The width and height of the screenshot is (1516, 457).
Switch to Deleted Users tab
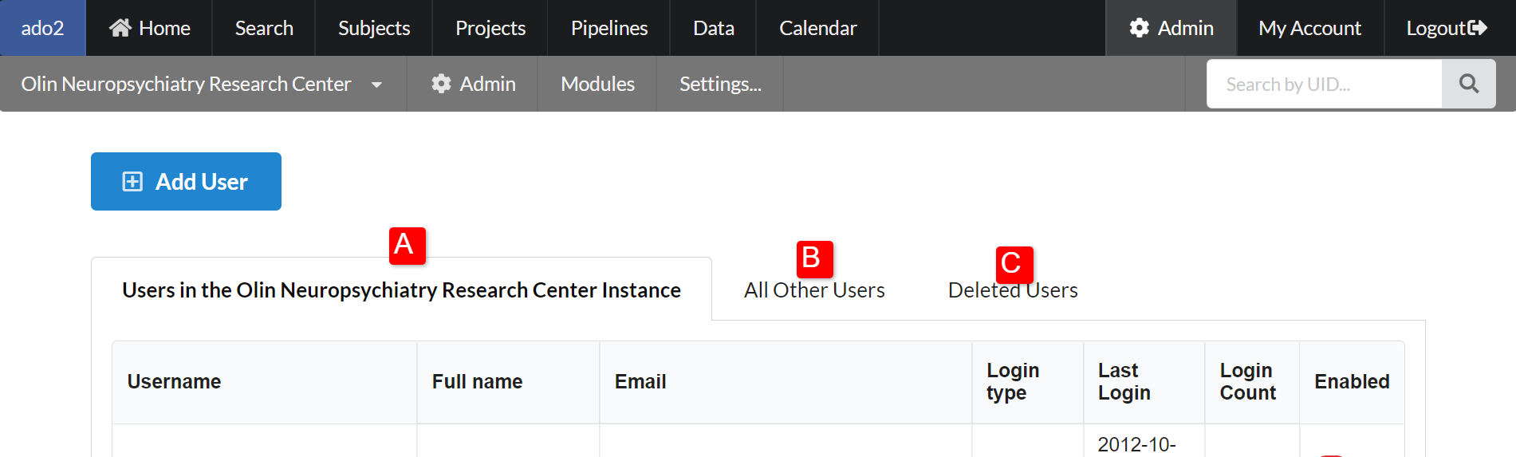(1012, 290)
